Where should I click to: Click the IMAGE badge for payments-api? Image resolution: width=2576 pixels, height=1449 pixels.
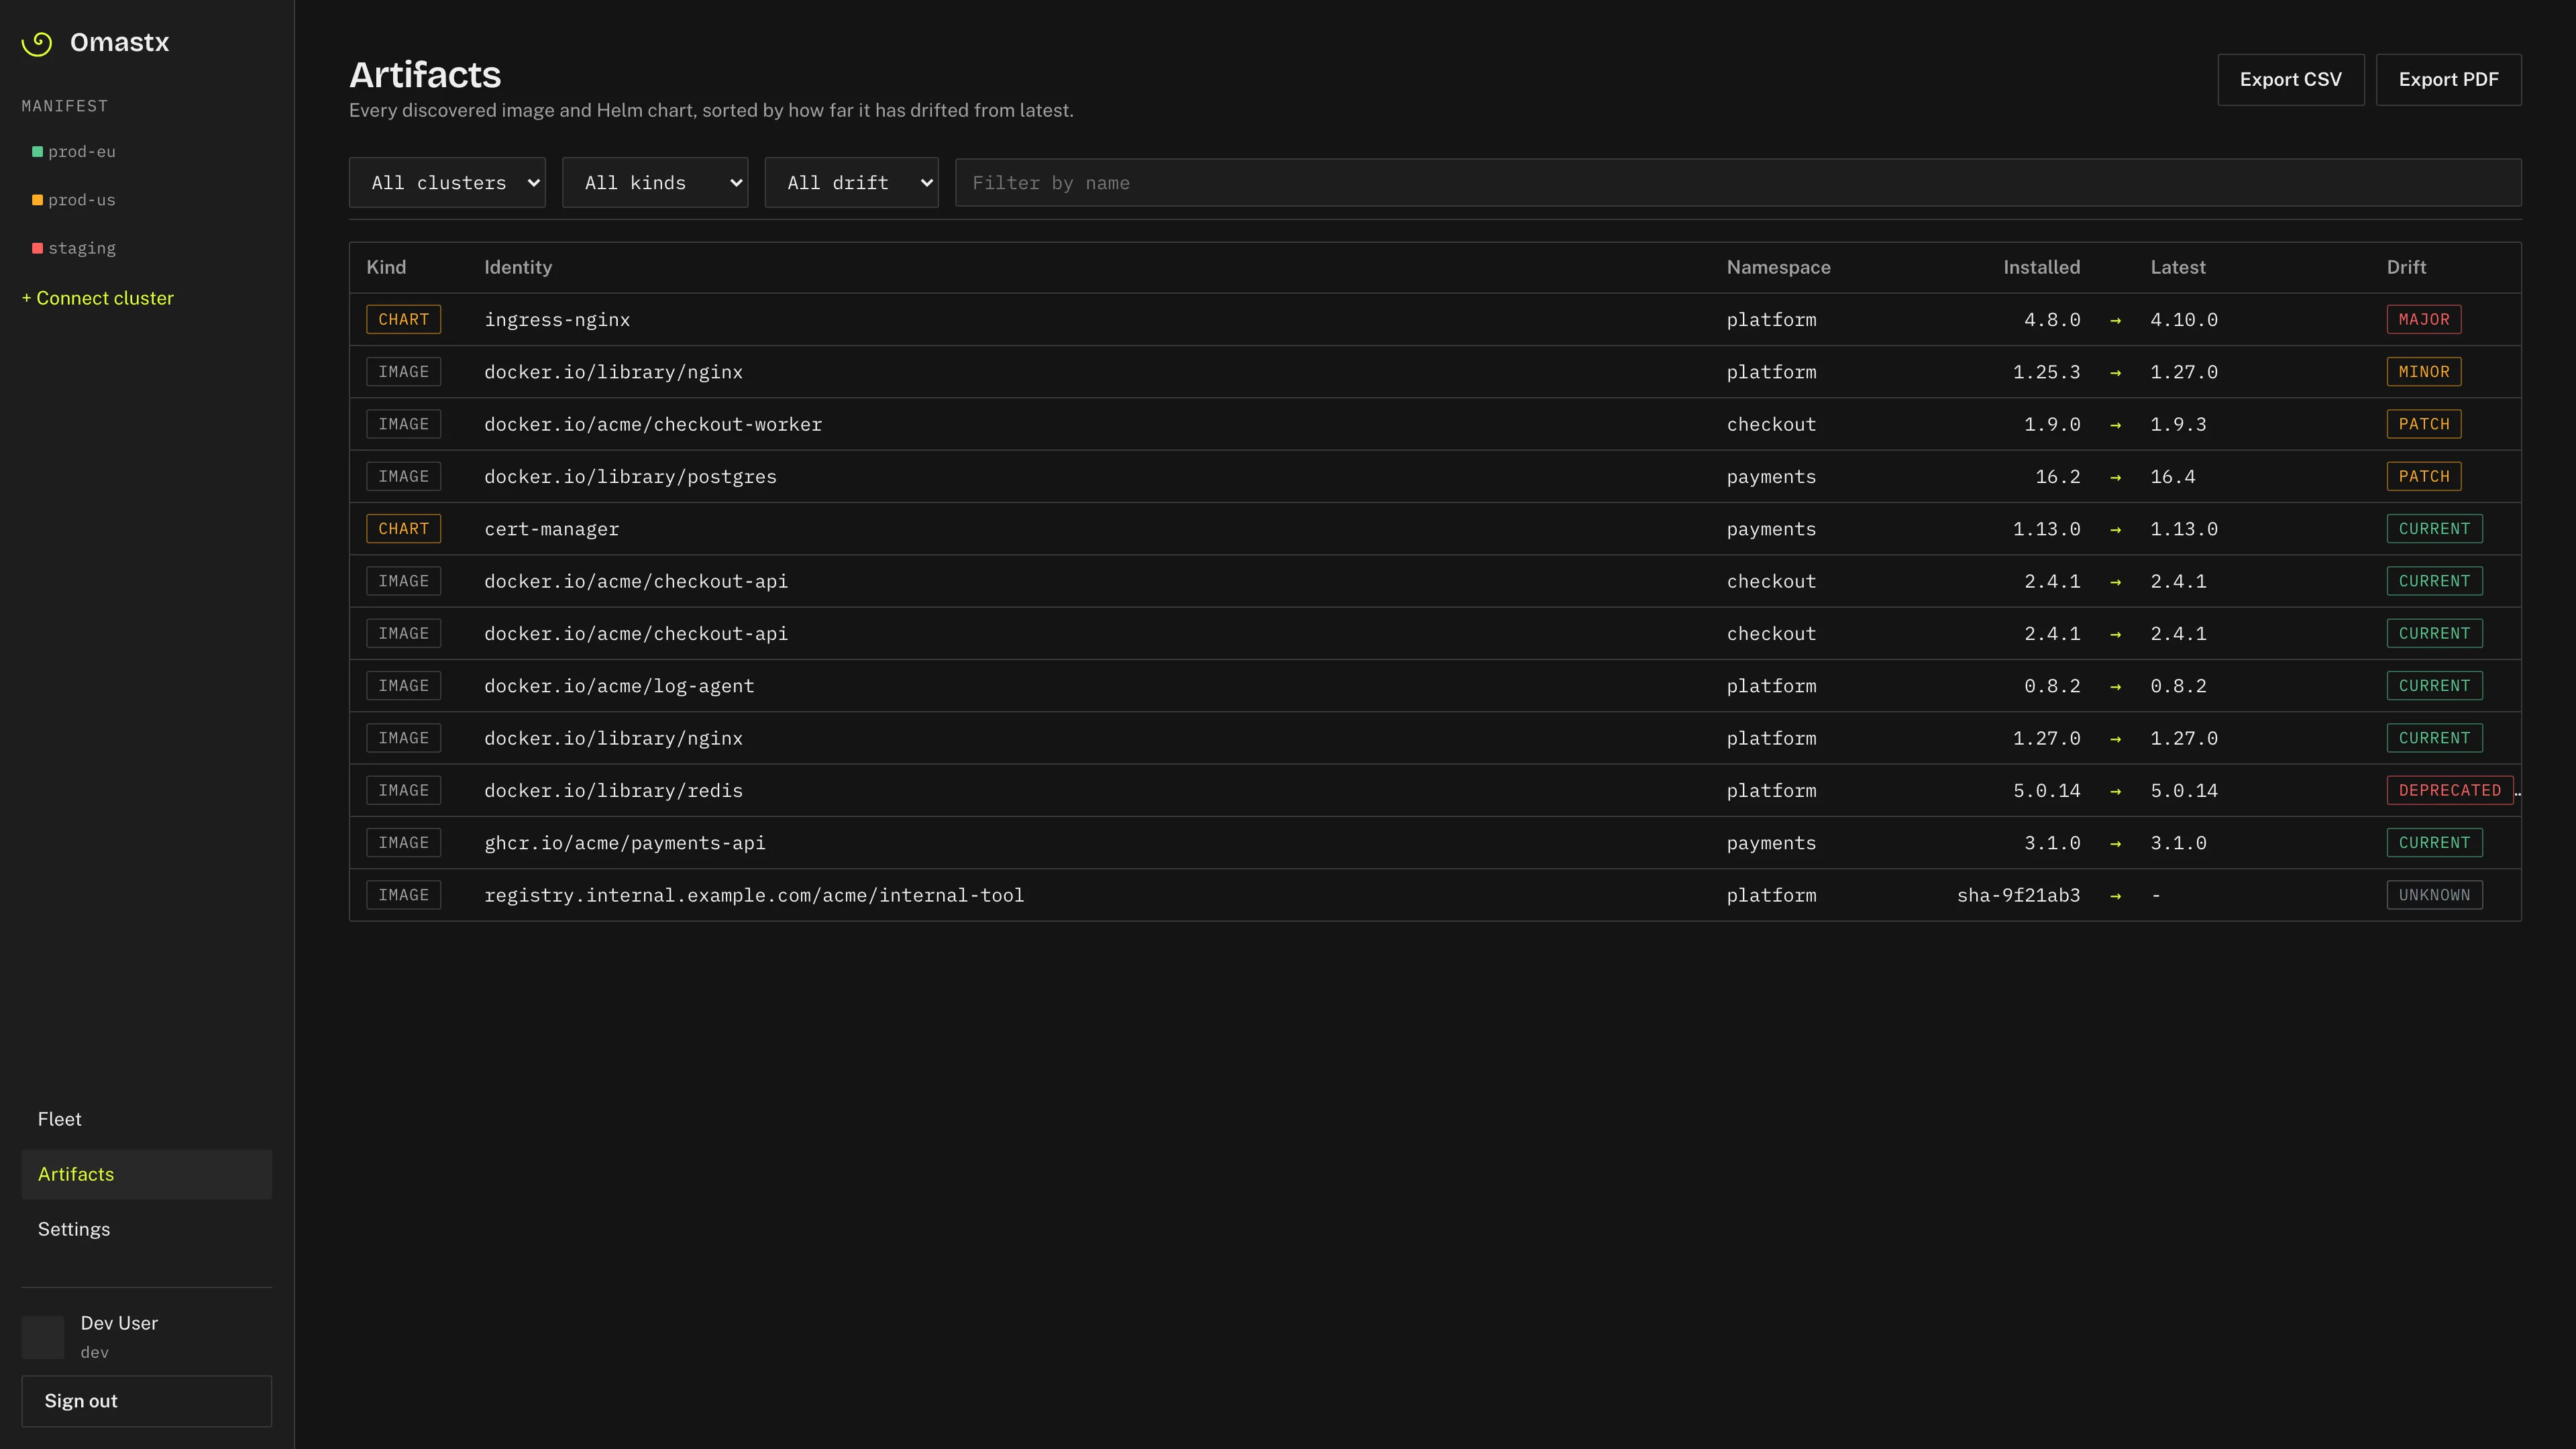403,843
